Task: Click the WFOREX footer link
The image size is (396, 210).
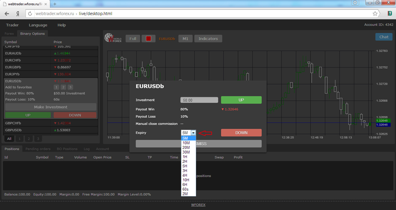Action: [x=198, y=205]
